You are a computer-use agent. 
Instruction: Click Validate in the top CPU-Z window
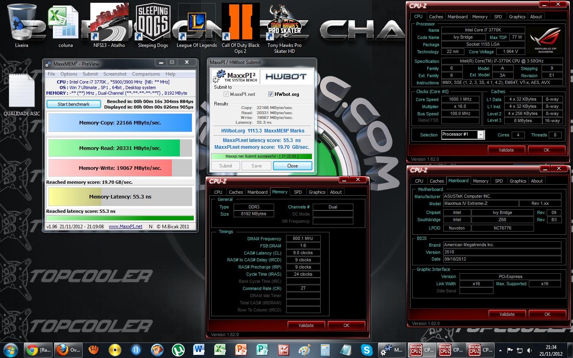(x=506, y=150)
